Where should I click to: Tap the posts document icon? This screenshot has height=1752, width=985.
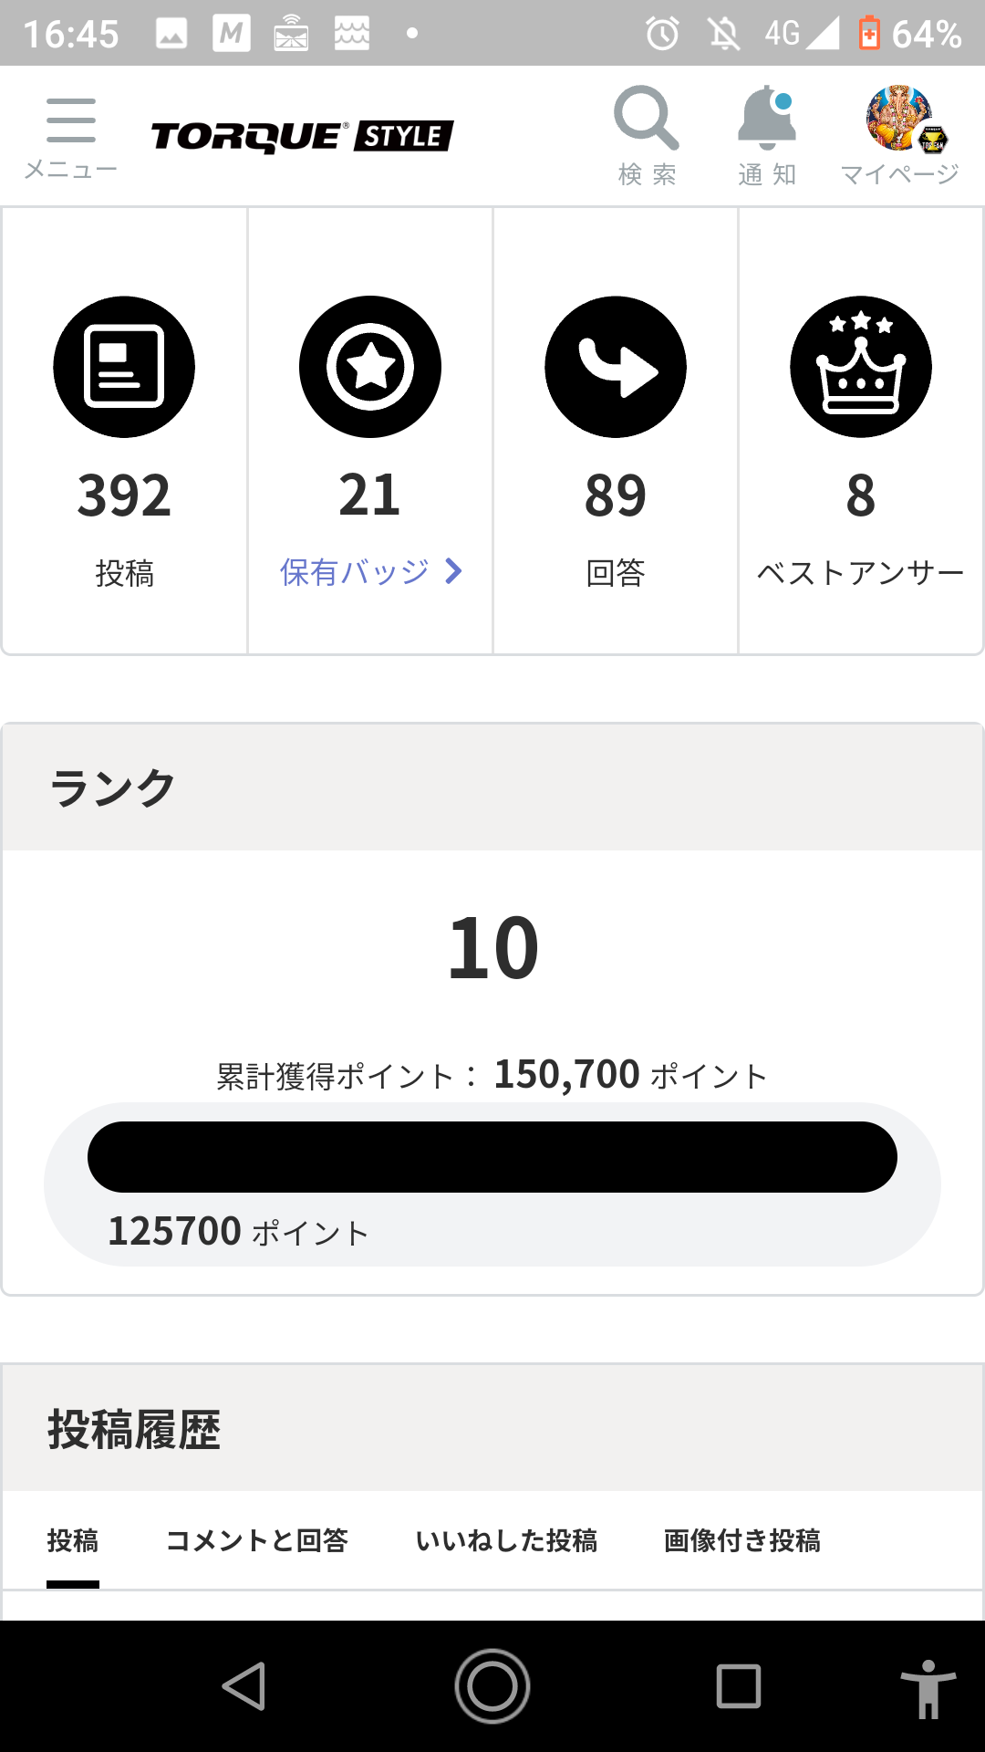point(124,367)
